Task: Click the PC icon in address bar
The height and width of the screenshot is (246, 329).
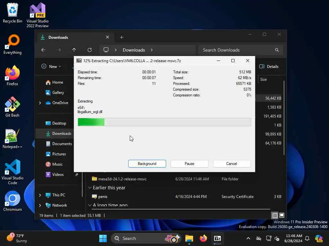Action: tap(106, 50)
